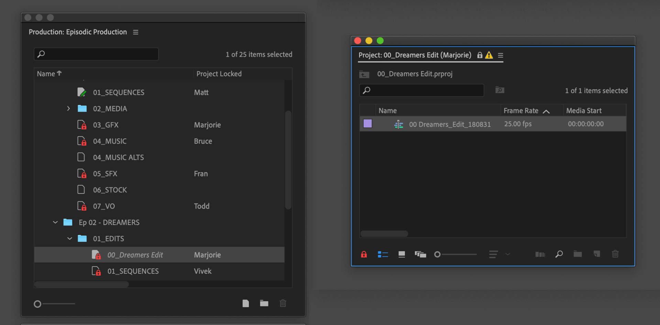Click the pencil icon for 01_SEQUENCES by Matt
The width and height of the screenshot is (660, 325).
point(82,92)
